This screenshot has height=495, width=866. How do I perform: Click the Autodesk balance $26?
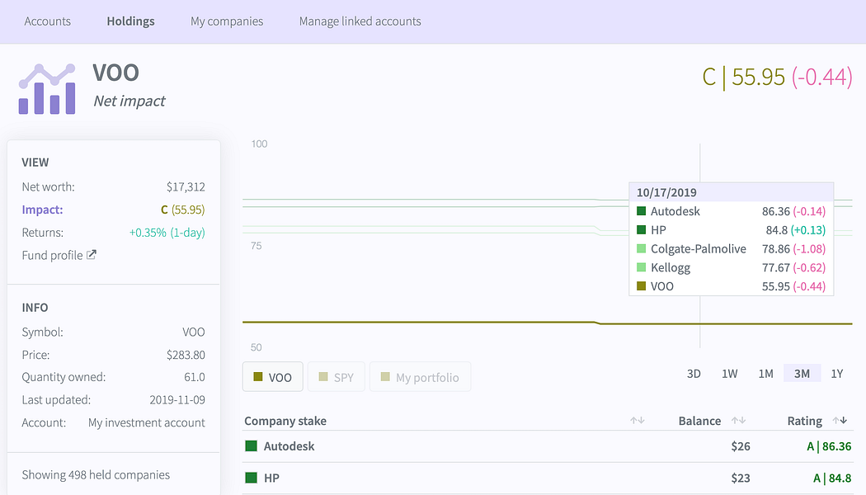coord(741,446)
